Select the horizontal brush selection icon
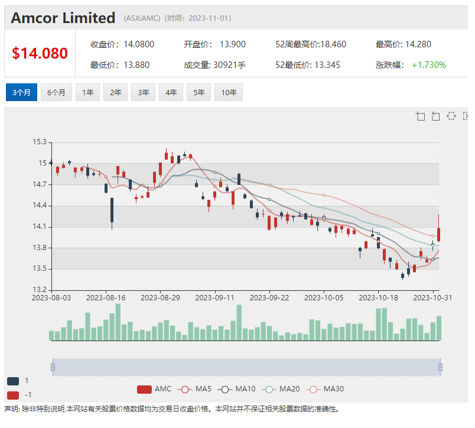The width and height of the screenshot is (475, 428). point(451,116)
